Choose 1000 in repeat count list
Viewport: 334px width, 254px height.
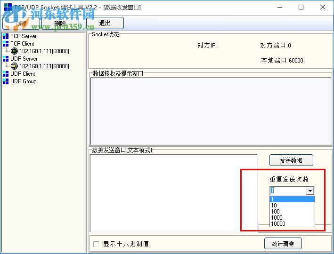tap(292, 218)
